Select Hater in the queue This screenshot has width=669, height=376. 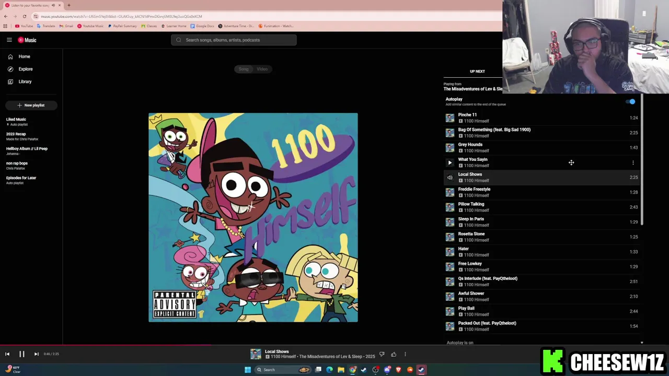[542, 252]
